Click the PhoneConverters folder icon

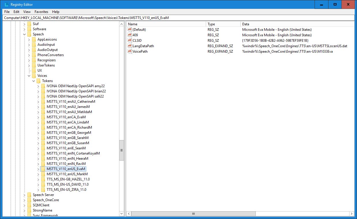[34, 55]
